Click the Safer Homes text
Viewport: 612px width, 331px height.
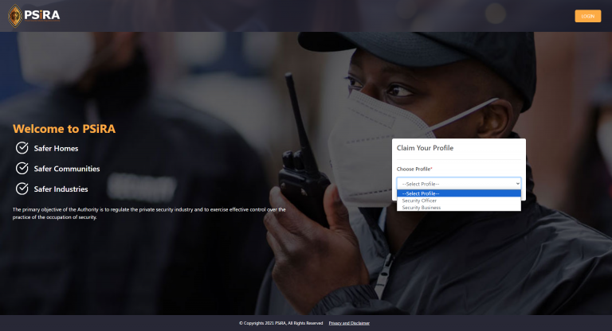coord(56,148)
